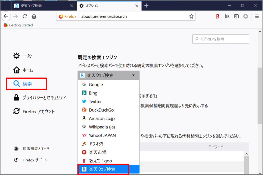The height and width of the screenshot is (175, 263).
Task: Open the 一般 settings category
Action: click(27, 56)
